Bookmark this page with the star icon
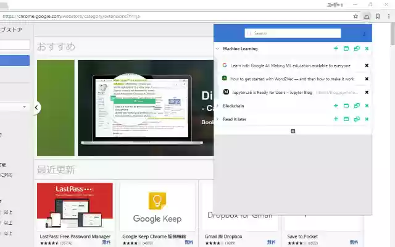 355,16
